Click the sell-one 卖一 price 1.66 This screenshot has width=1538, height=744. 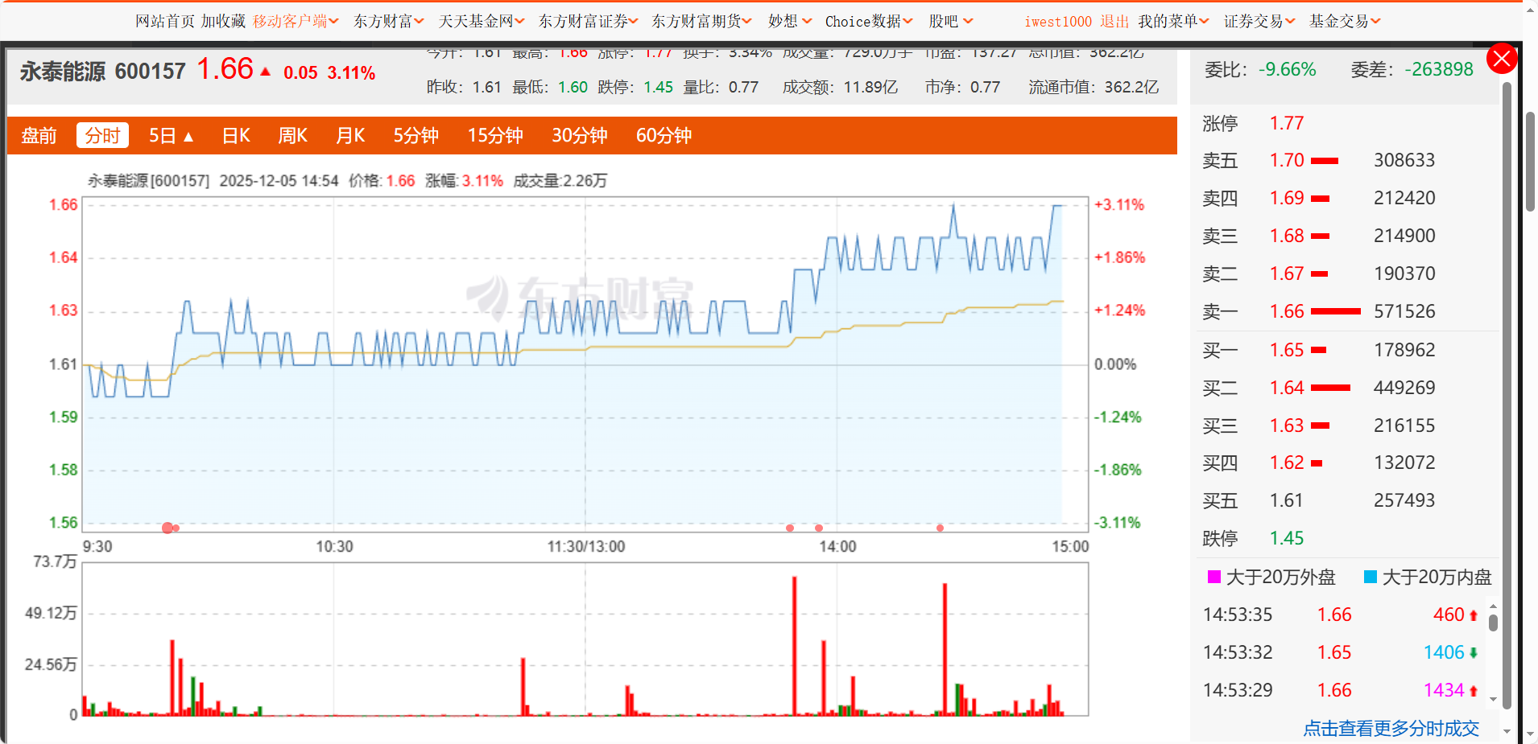pyautogui.click(x=1287, y=311)
